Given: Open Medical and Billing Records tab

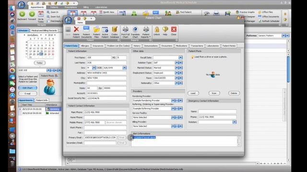Looking at the screenshot, I should click(x=44, y=31).
